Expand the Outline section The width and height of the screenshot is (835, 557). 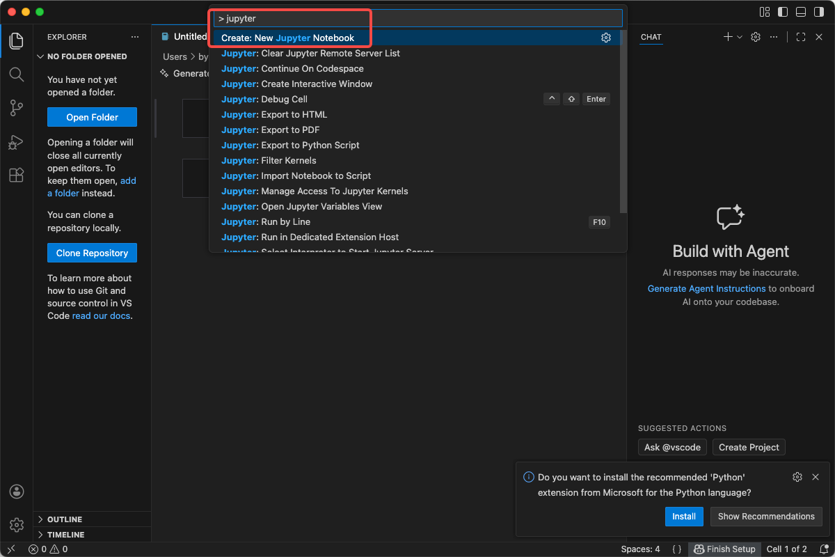click(64, 519)
